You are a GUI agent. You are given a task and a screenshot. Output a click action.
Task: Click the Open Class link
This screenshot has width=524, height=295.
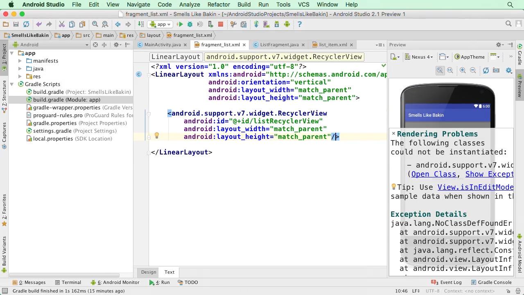pyautogui.click(x=434, y=174)
